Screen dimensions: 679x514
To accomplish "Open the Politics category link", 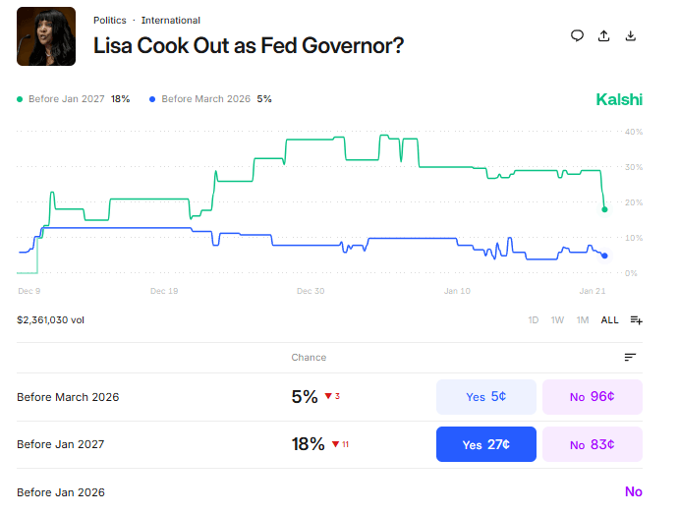I will pyautogui.click(x=109, y=21).
